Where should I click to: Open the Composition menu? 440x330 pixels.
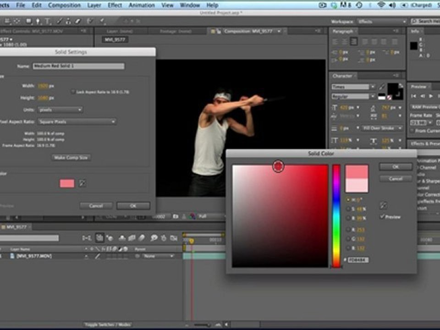(x=64, y=5)
